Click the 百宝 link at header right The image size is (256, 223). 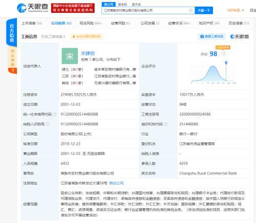pos(253,10)
